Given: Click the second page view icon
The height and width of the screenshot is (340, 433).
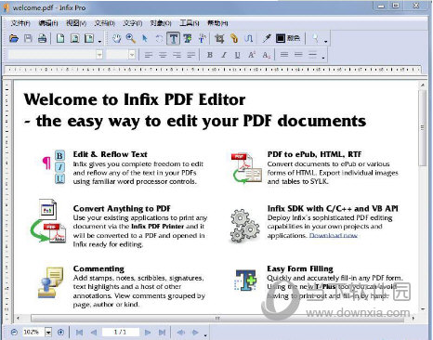Looking at the screenshot, I should [74, 38].
